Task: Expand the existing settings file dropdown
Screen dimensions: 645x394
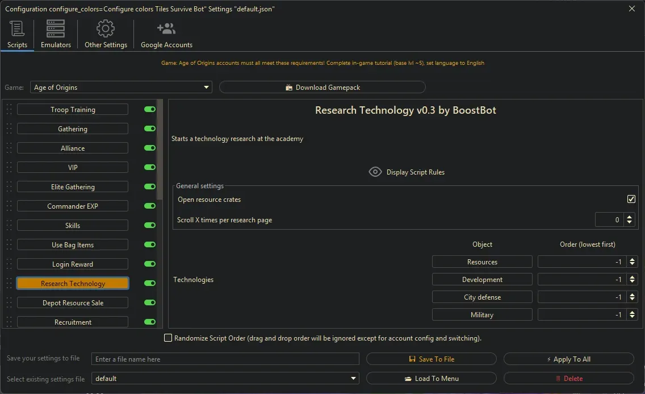Action: (x=353, y=378)
